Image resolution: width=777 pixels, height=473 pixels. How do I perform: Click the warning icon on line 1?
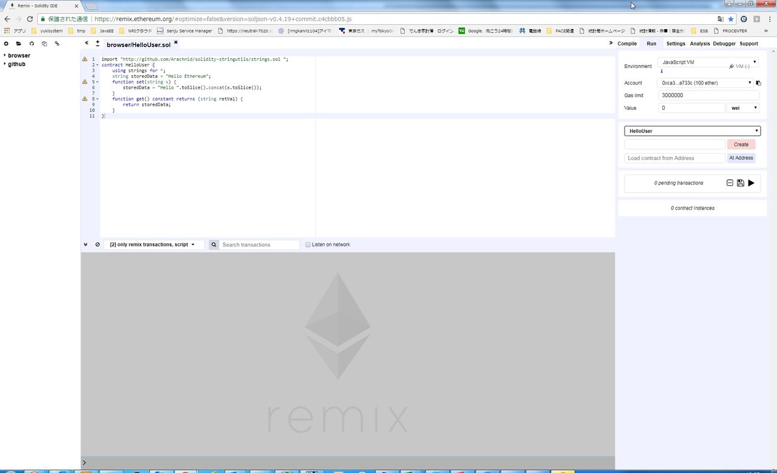84,59
